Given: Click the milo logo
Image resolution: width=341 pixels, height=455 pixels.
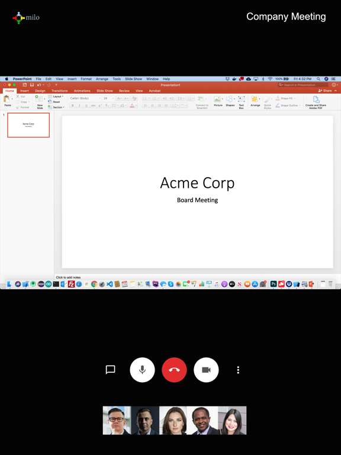Looking at the screenshot, I should [x=26, y=18].
